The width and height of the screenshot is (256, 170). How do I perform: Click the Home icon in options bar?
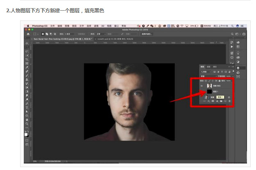coord(28,34)
